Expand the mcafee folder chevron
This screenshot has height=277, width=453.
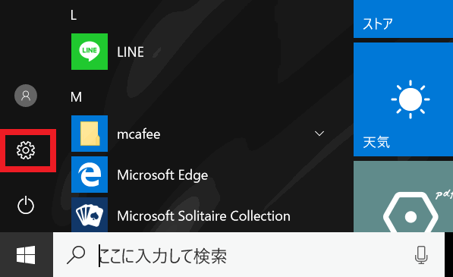pos(319,134)
